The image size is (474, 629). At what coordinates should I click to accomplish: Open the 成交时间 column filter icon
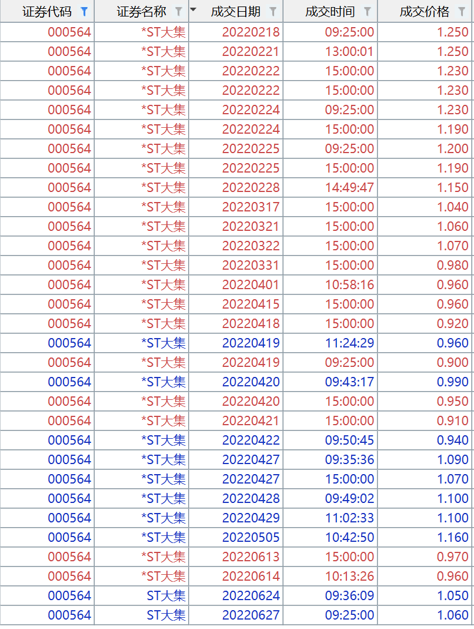coord(367,12)
